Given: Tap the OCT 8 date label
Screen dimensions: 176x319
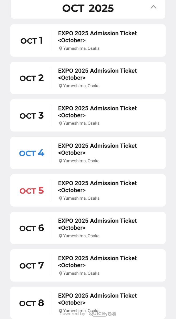Looking at the screenshot, I should point(31,303).
